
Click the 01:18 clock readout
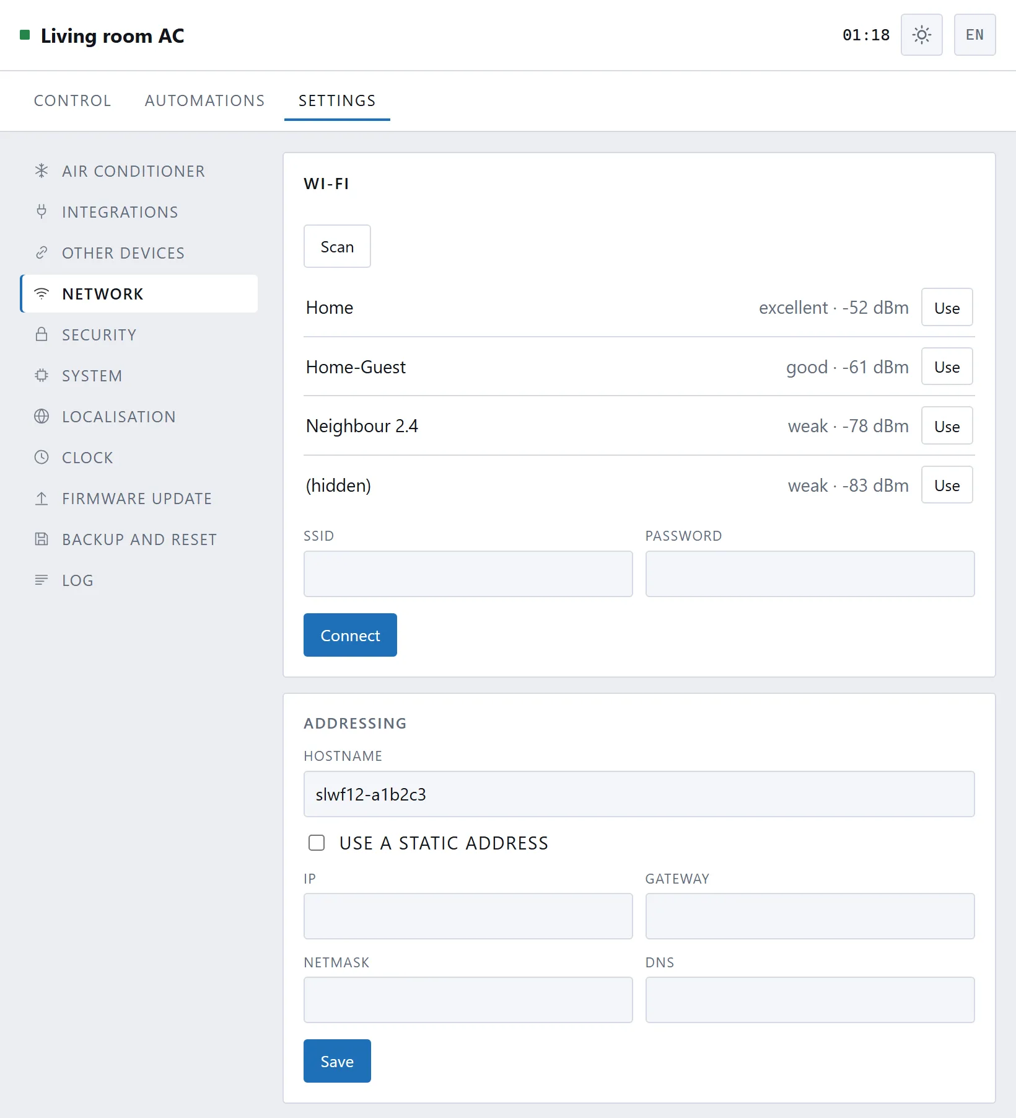[x=865, y=35]
